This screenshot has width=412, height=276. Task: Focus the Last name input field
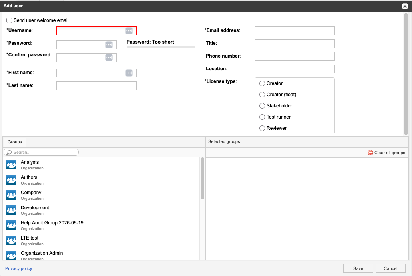(96, 86)
